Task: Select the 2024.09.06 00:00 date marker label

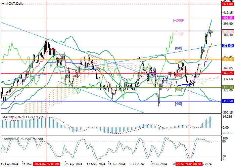Action: point(189,164)
